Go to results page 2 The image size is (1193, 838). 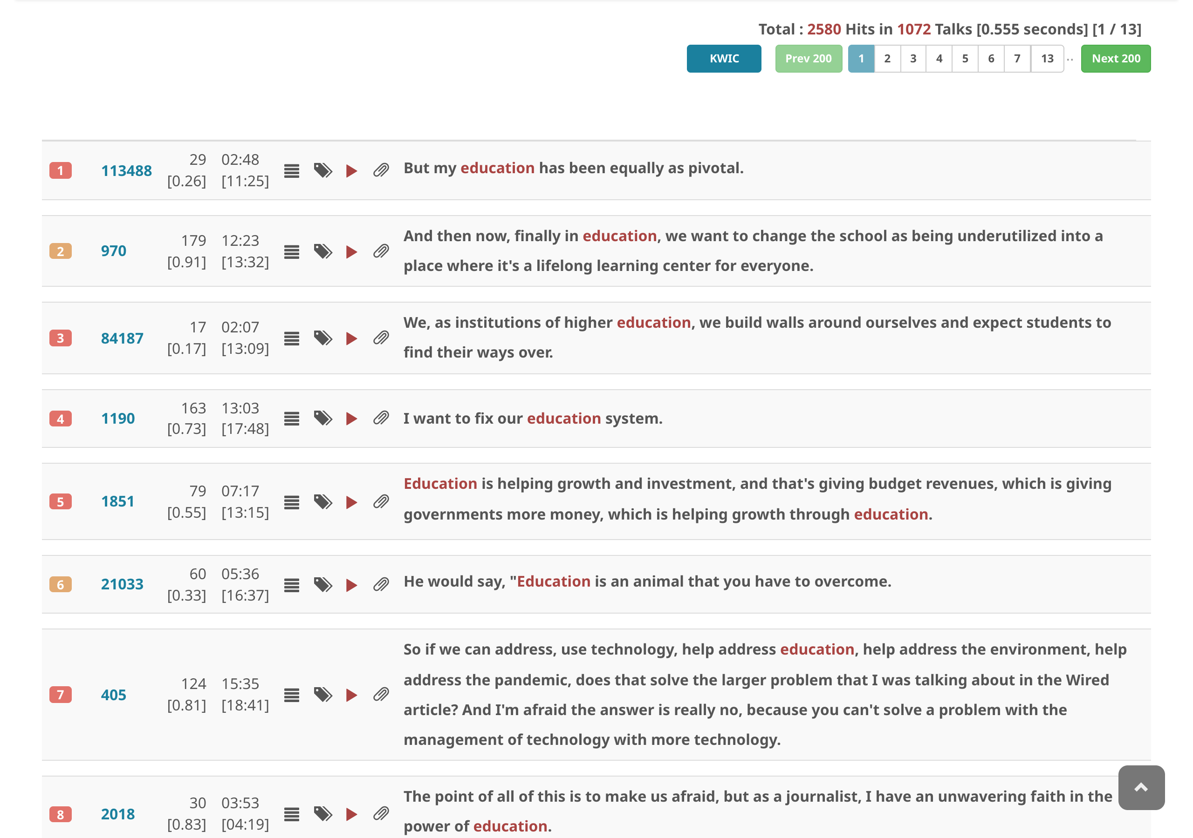click(x=887, y=59)
